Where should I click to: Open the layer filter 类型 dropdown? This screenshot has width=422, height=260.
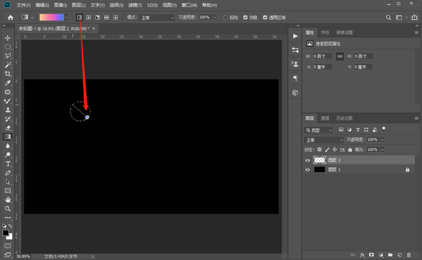pyautogui.click(x=318, y=130)
